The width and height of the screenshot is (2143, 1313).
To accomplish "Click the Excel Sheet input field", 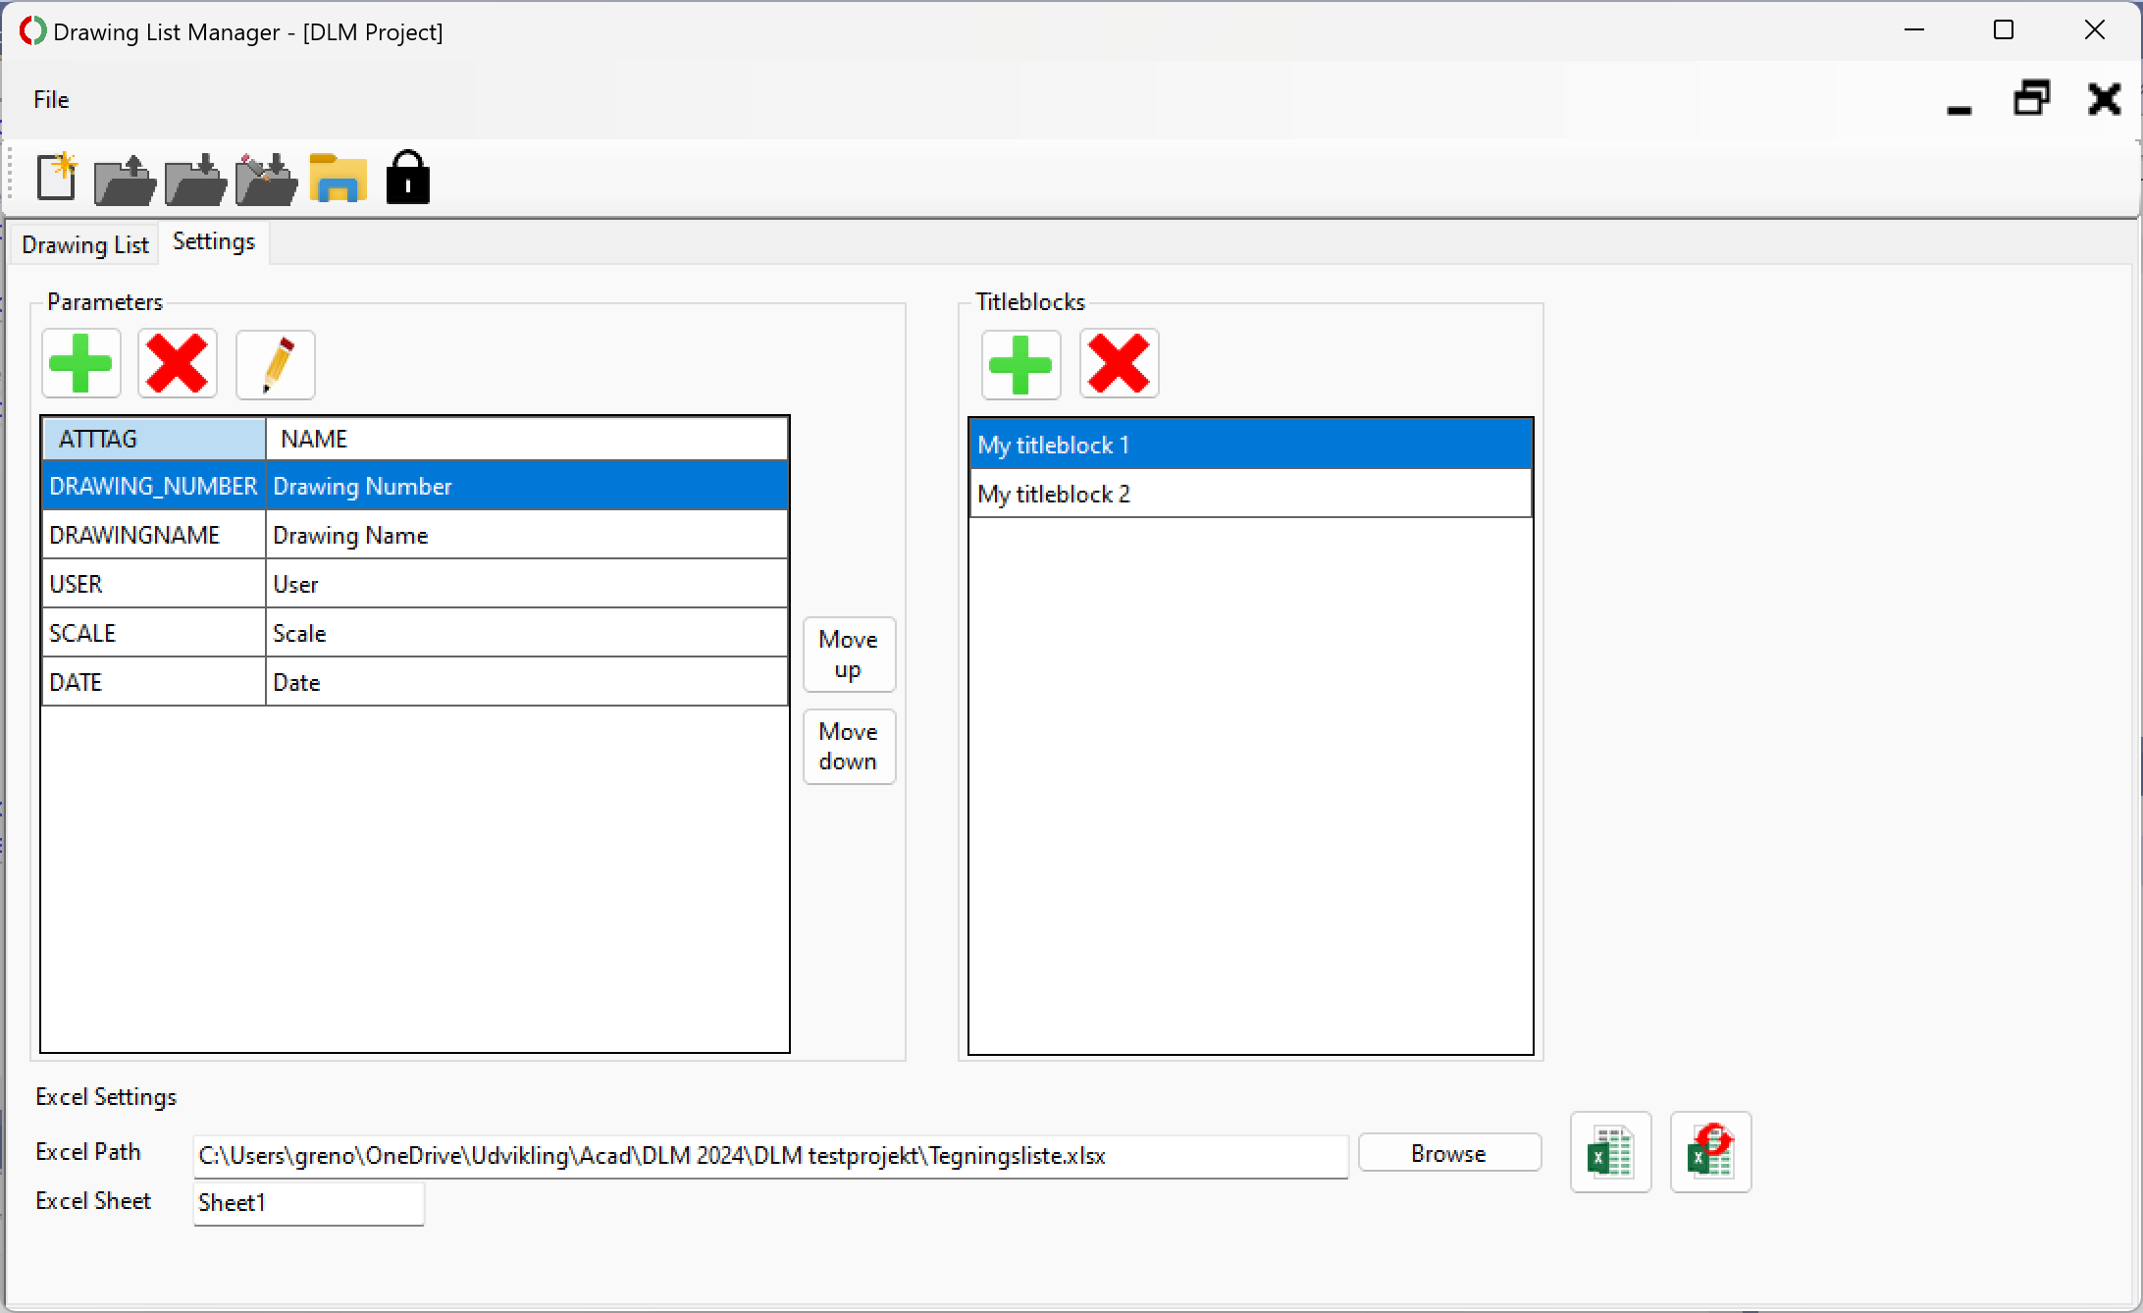I will [x=308, y=1203].
